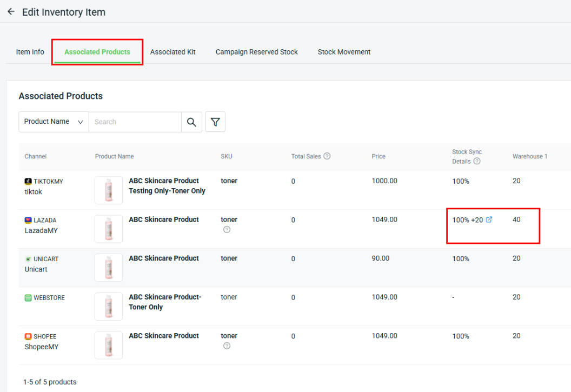This screenshot has width=571, height=392.
Task: Click the Unicart product thumbnail image
Action: coord(109,268)
